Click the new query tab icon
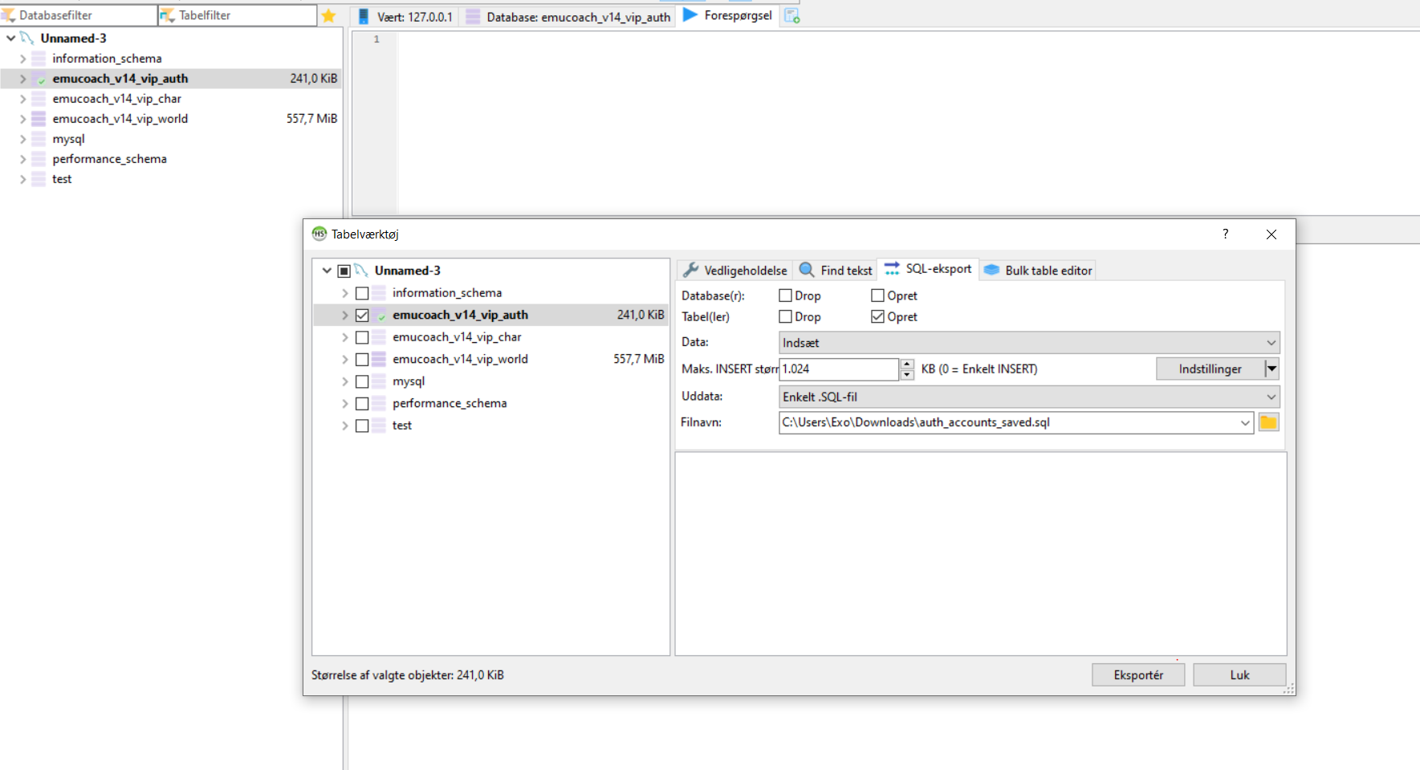The width and height of the screenshot is (1420, 770). click(x=791, y=16)
